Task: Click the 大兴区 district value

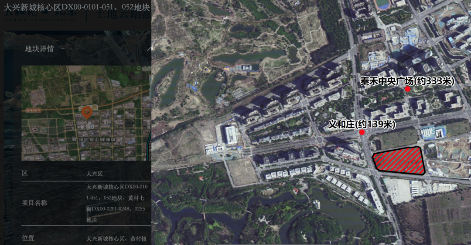Action: click(x=94, y=174)
